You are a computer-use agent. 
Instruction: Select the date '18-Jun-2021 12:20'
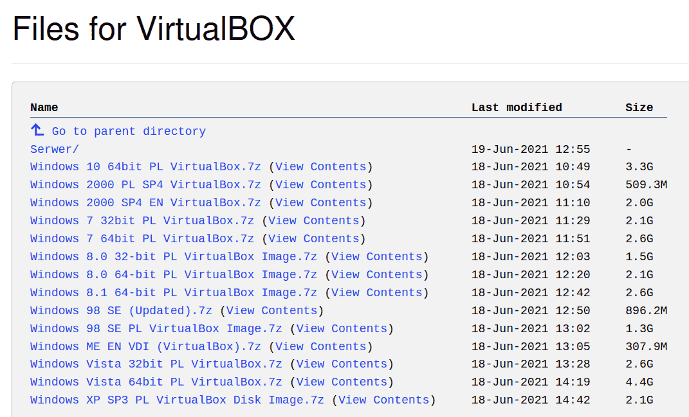coord(531,275)
